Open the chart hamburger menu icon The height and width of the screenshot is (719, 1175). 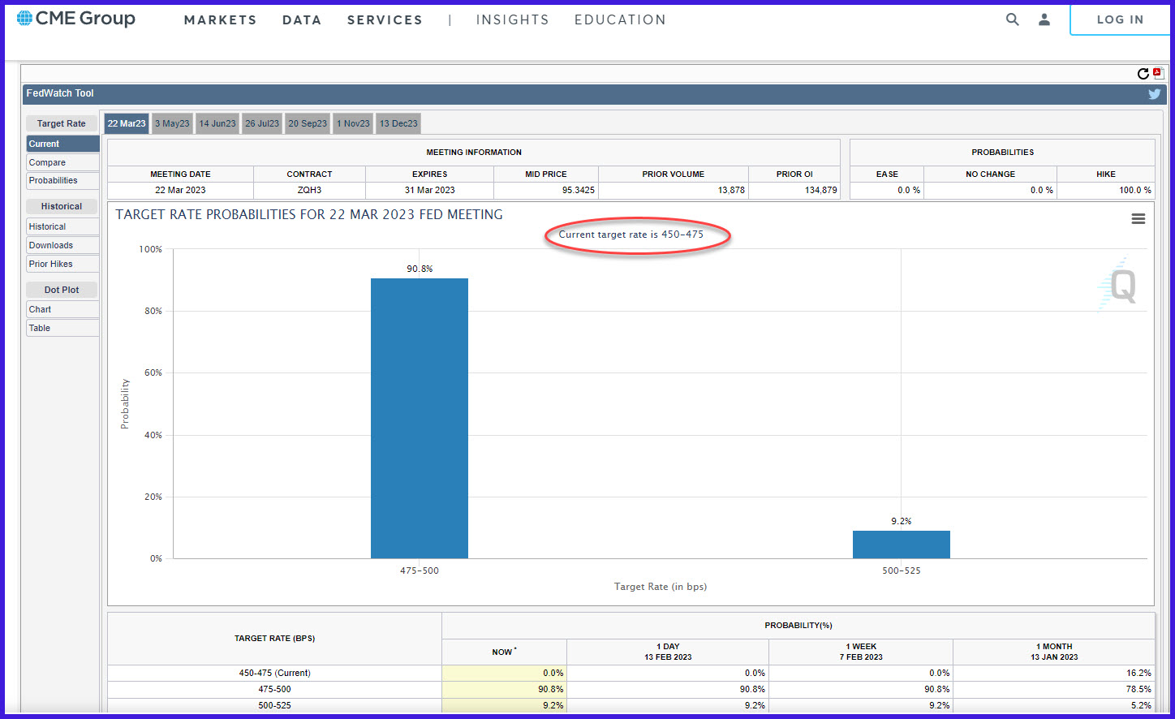pyautogui.click(x=1138, y=219)
